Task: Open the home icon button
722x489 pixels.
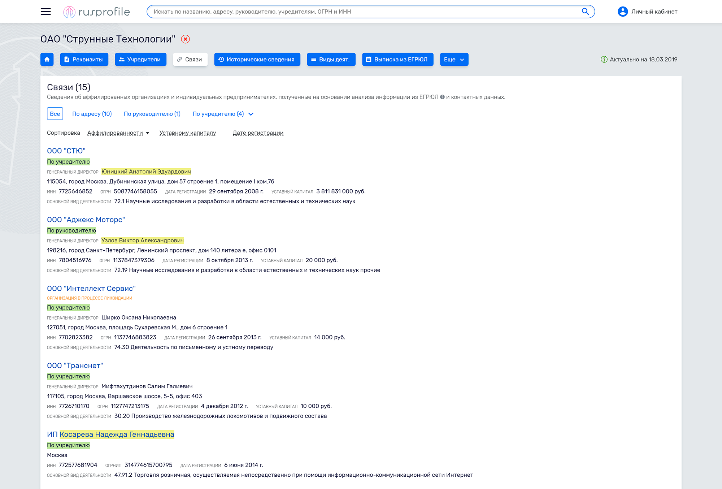Action: coord(47,59)
